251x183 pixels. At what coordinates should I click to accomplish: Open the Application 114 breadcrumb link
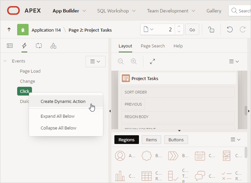point(46,30)
